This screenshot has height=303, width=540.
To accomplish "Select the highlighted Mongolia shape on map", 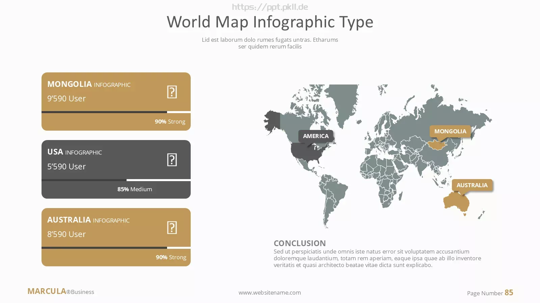I will click(x=437, y=145).
